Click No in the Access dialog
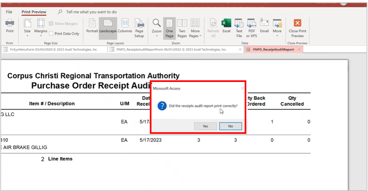The height and width of the screenshot is (191, 368). (x=231, y=126)
